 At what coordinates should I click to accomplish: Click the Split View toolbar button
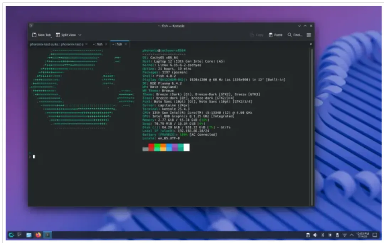[66, 35]
